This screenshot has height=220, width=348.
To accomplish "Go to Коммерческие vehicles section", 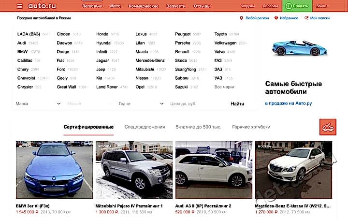I will [x=144, y=6].
